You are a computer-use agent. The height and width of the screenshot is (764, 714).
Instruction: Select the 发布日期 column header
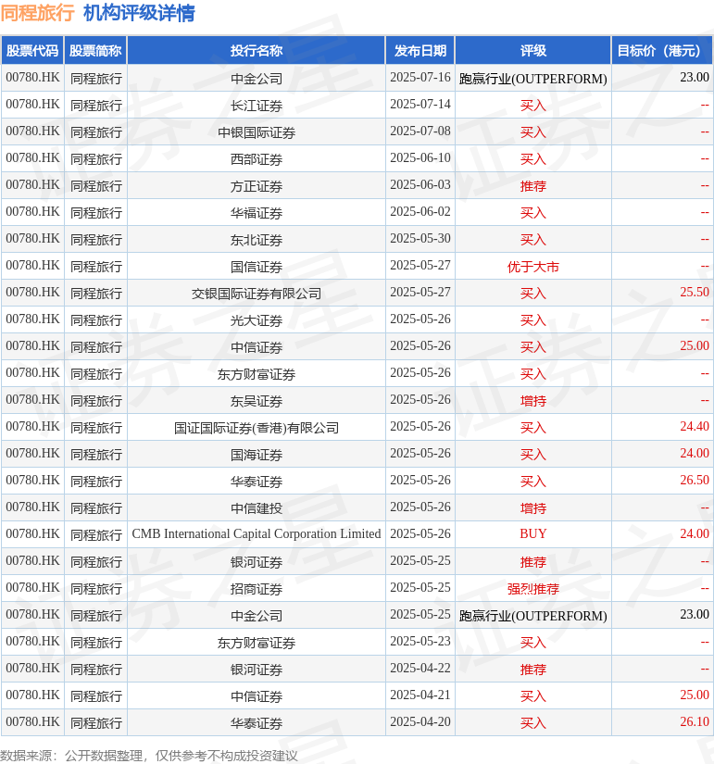tap(420, 51)
